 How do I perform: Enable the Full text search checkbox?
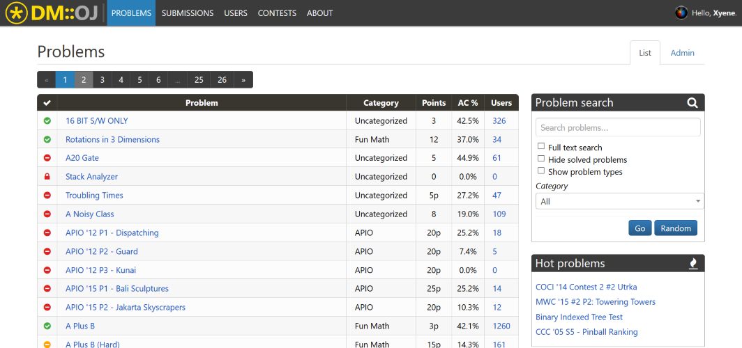[541, 146]
